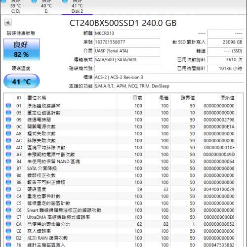Click the threshold value 1 in row CA

point(194,224)
